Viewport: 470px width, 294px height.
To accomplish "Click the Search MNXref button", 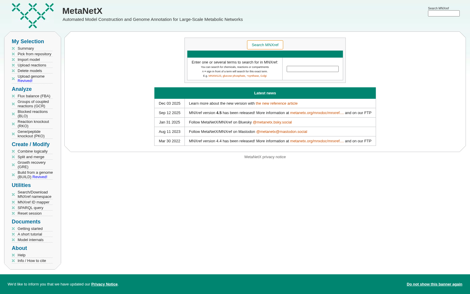I will 265,45.
